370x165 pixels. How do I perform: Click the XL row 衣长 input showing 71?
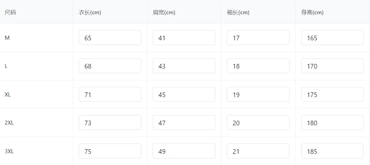pos(110,94)
